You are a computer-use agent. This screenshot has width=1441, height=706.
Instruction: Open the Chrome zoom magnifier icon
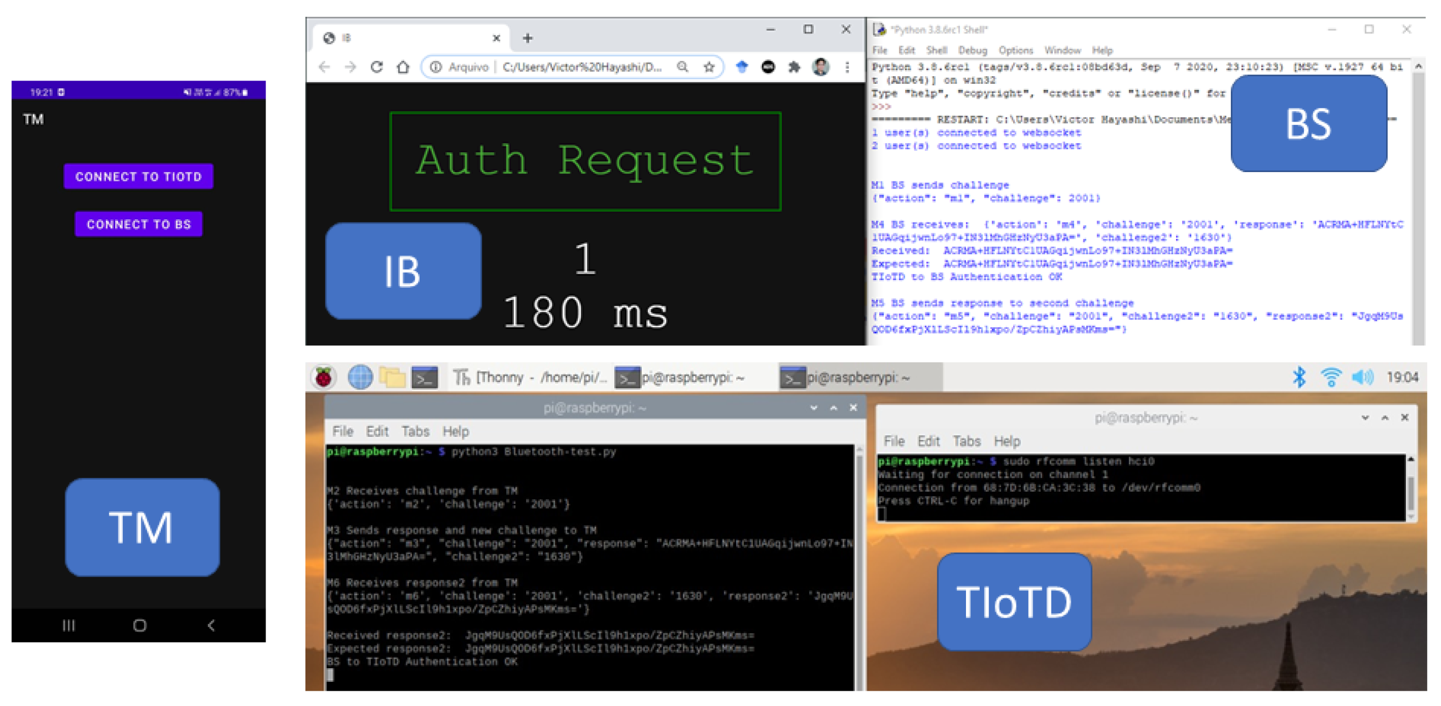click(x=682, y=67)
